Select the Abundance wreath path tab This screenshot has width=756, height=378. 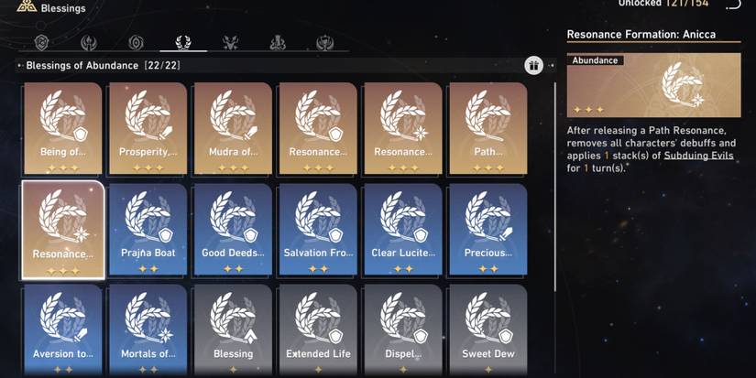tap(183, 43)
